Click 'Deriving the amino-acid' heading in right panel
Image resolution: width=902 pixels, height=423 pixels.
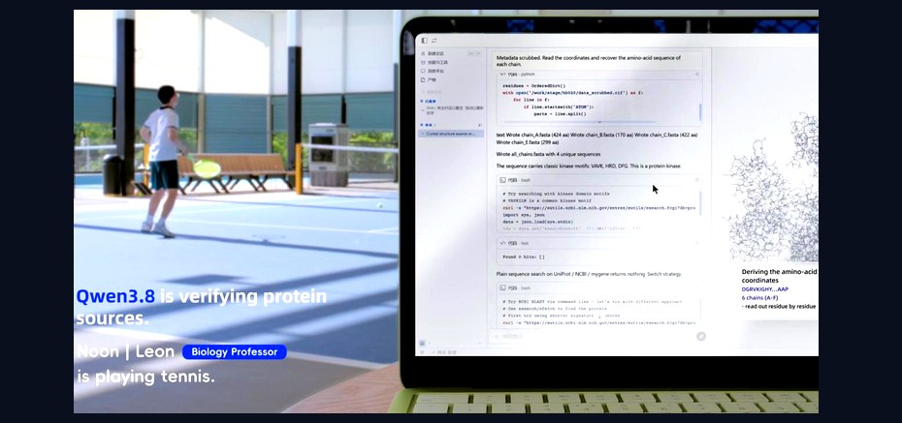[x=779, y=271]
